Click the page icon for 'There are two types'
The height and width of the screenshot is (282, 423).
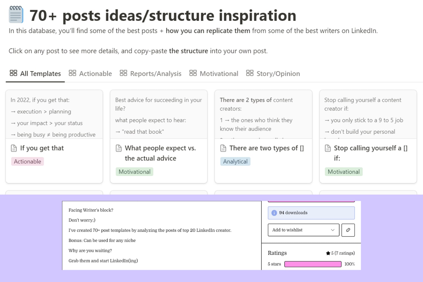(223, 148)
